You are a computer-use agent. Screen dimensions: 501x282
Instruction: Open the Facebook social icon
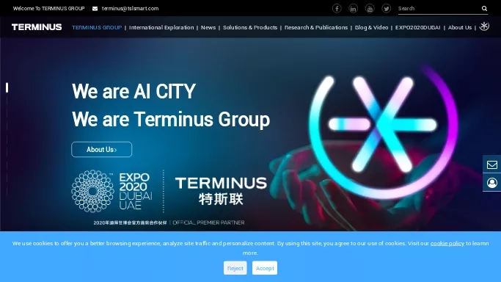click(337, 8)
